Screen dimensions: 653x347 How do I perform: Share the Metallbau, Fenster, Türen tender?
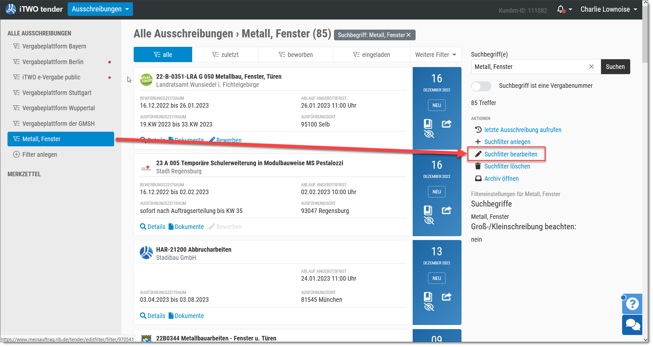point(446,124)
